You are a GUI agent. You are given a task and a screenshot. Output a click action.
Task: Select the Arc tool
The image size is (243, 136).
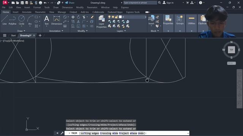(x=30, y=20)
